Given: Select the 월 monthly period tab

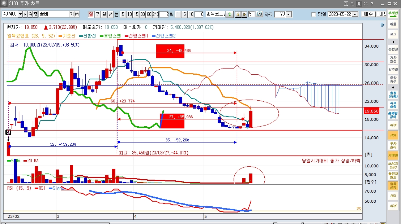Looking at the screenshot, I should 104,14.
